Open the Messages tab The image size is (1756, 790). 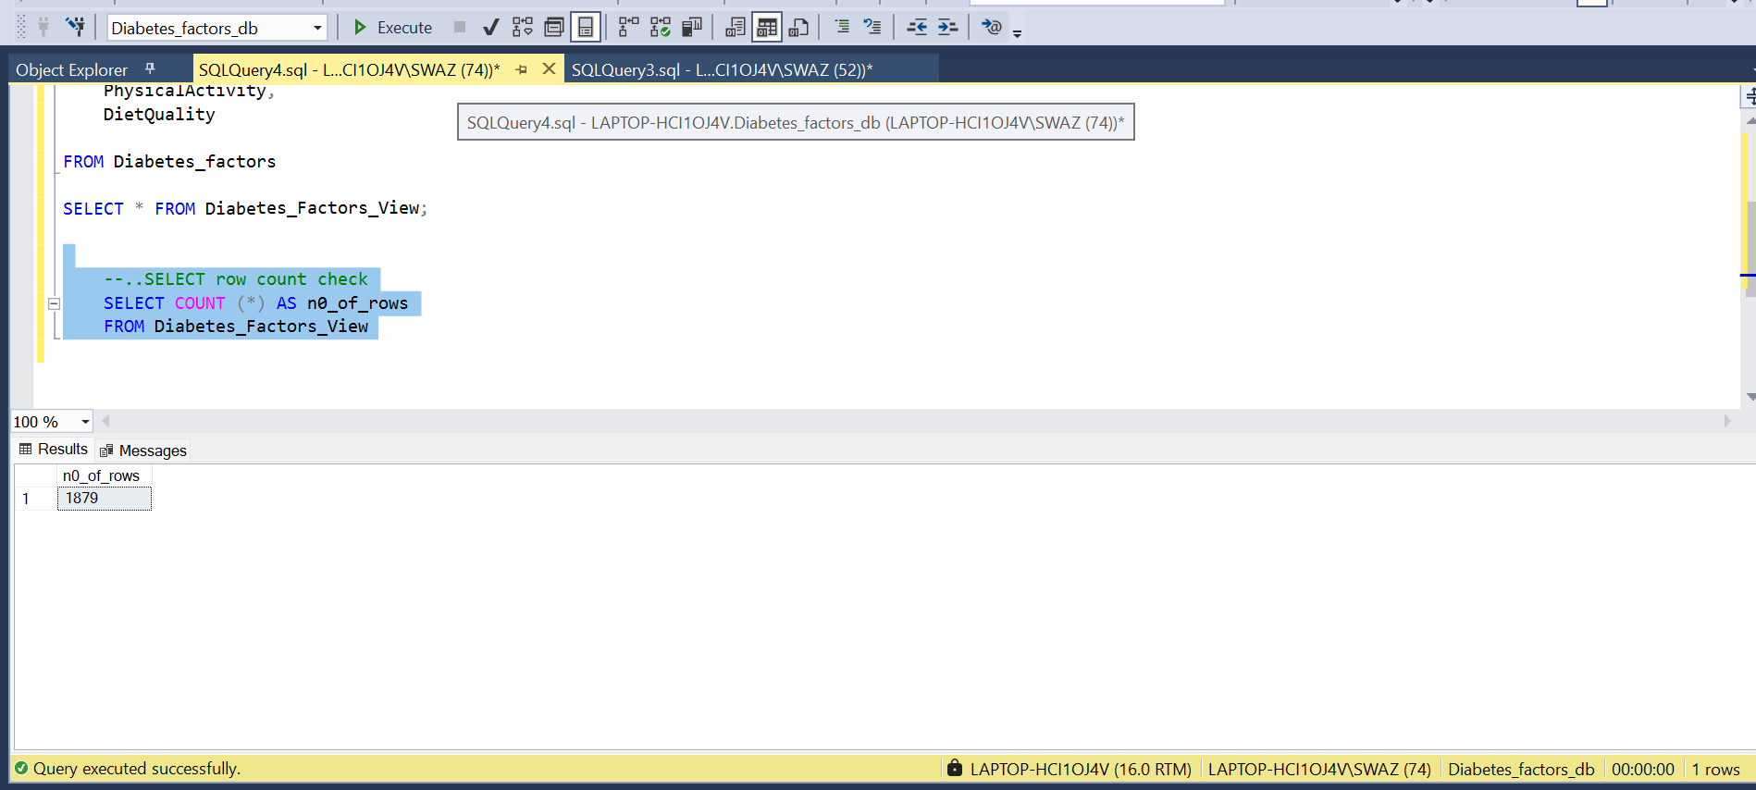coord(143,451)
